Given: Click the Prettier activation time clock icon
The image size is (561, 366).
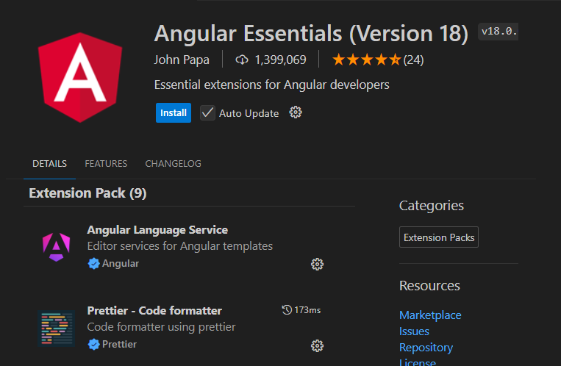Looking at the screenshot, I should pyautogui.click(x=287, y=310).
